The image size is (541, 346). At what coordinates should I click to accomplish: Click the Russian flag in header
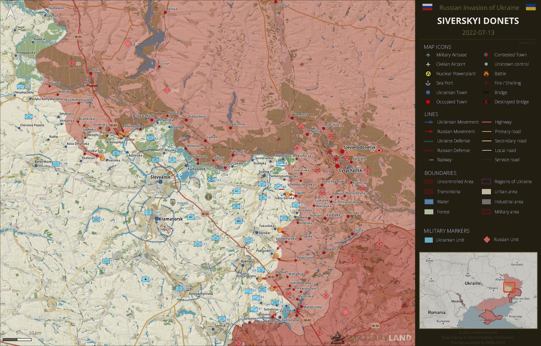427,7
